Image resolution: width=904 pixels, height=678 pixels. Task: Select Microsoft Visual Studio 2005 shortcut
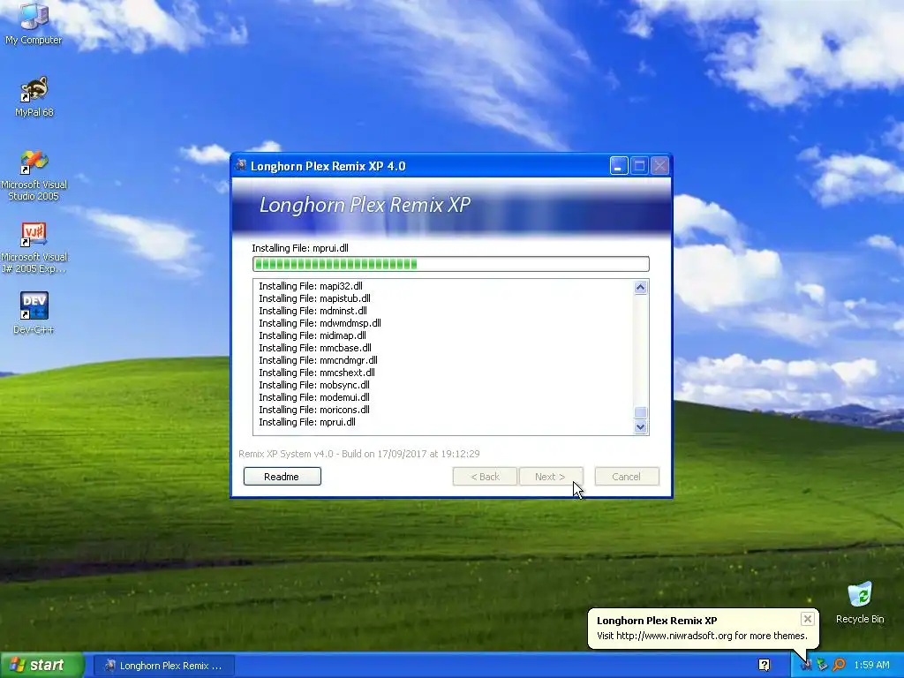[x=34, y=176]
